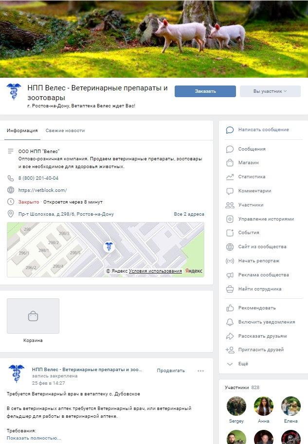
Task: Click the Найти сотрудника briefcase icon
Action: tap(230, 289)
